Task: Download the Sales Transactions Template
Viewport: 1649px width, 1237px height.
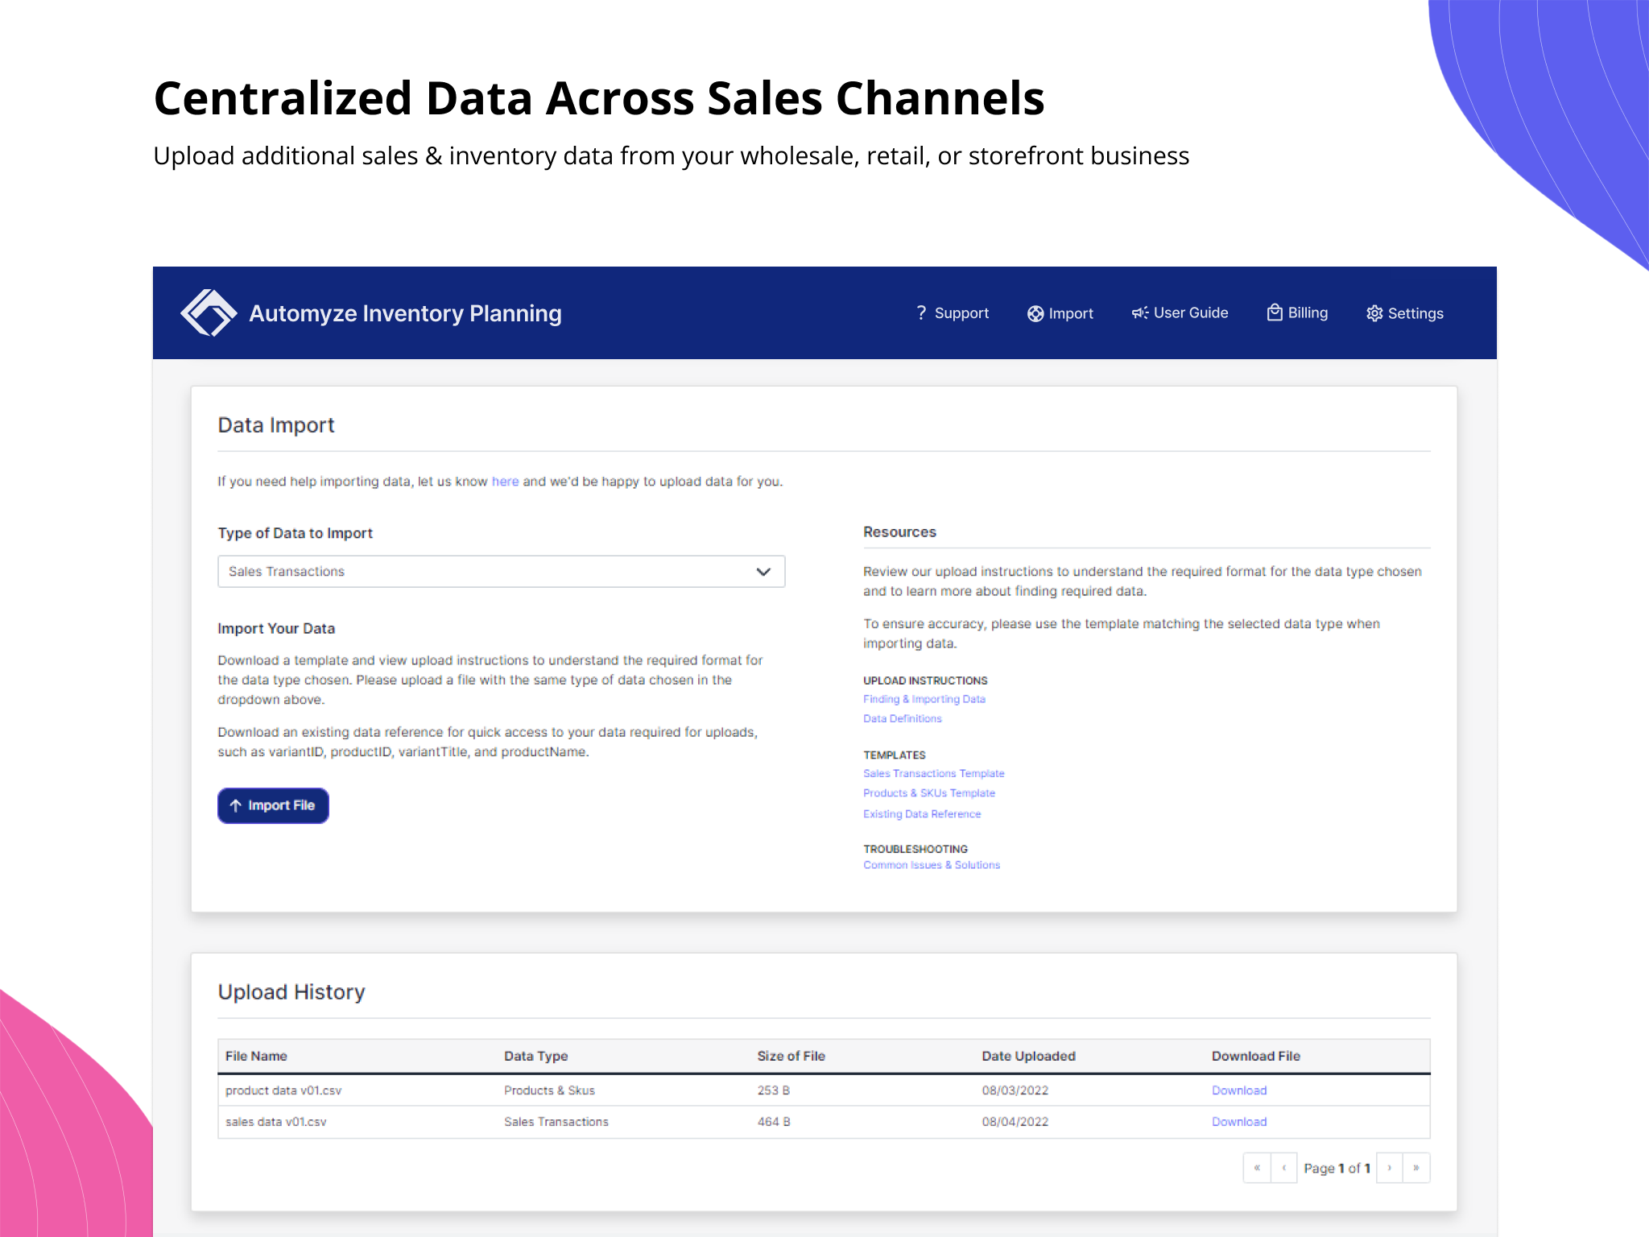Action: pyautogui.click(x=934, y=773)
